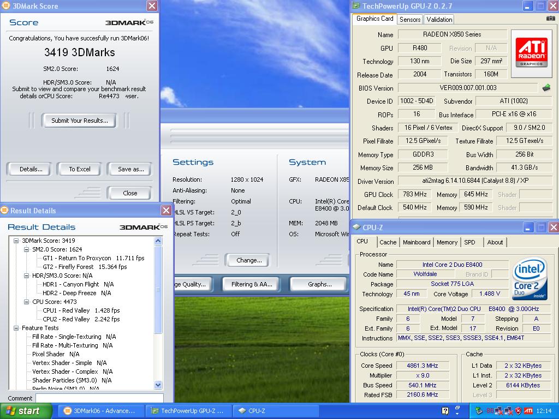Select the CPU1 - Red Valley row
This screenshot has height=419, width=559.
pos(81,310)
